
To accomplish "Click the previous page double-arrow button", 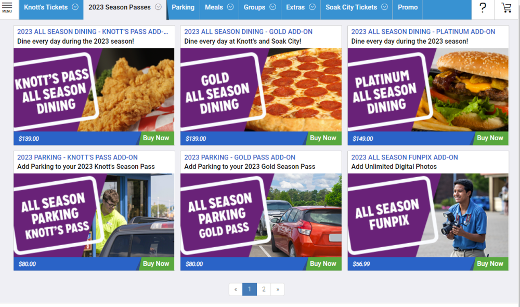I will coord(236,289).
